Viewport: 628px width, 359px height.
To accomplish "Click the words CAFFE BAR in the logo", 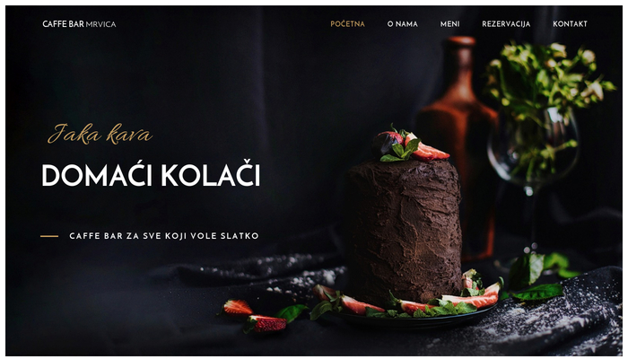I will pyautogui.click(x=64, y=24).
